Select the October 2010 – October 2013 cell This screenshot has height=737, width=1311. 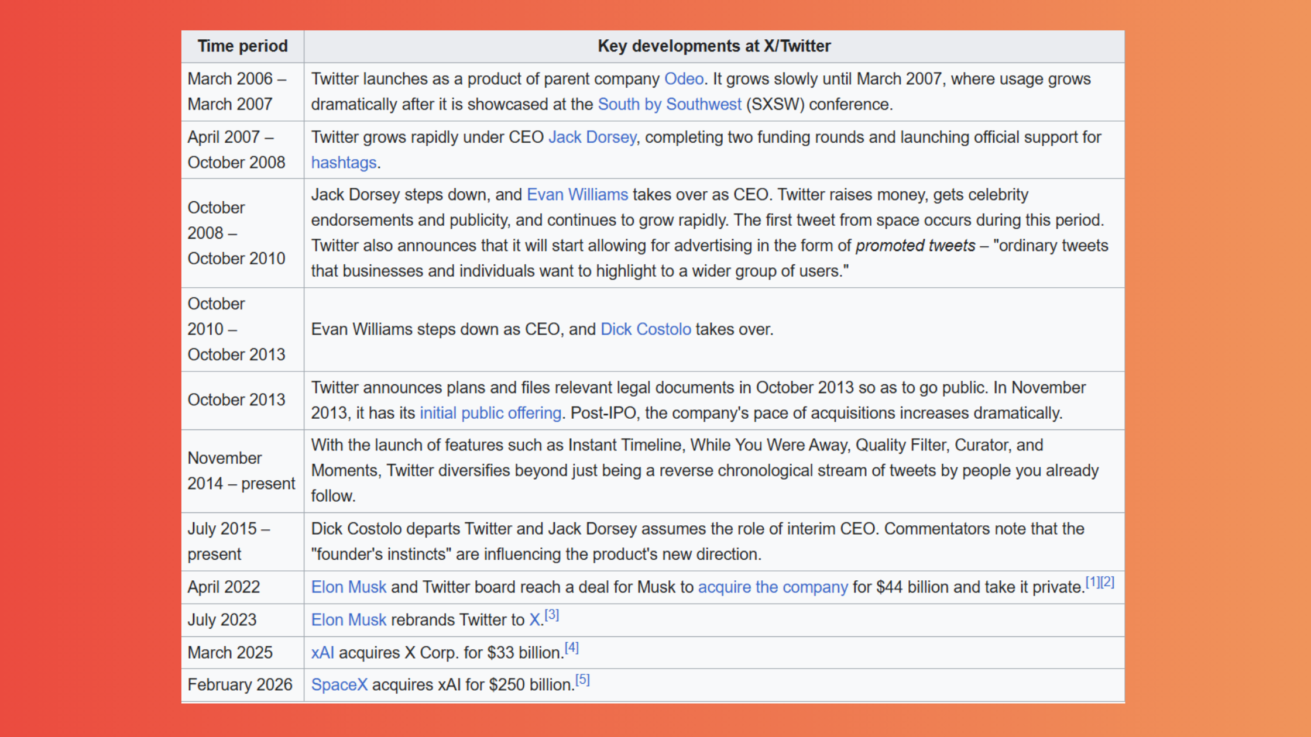click(242, 329)
